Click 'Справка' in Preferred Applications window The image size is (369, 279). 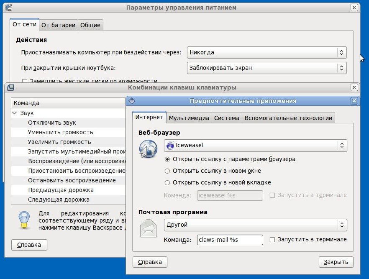[x=150, y=262]
